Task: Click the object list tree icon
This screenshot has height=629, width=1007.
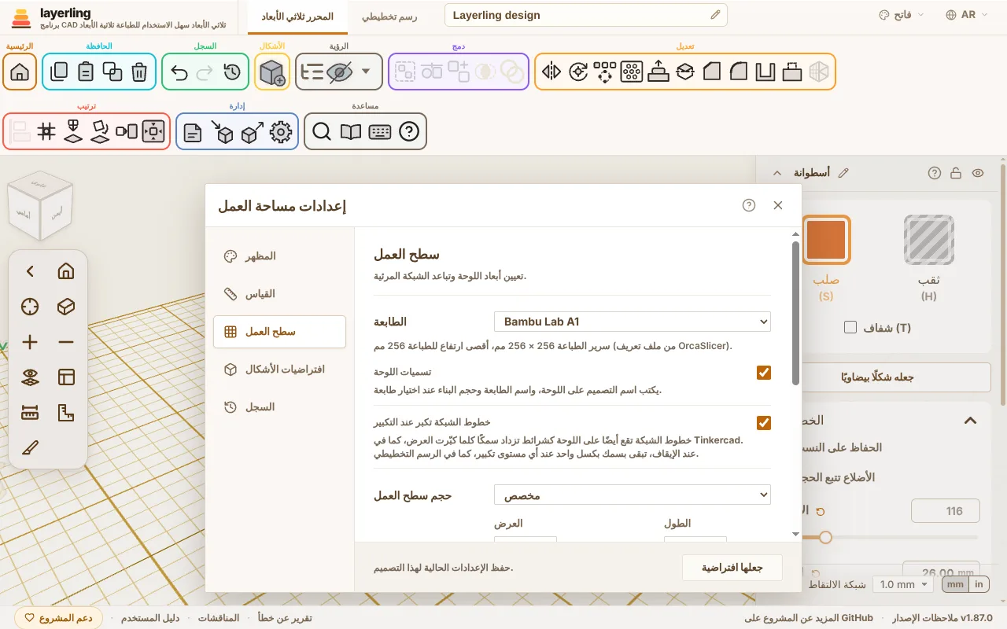Action: tap(312, 72)
